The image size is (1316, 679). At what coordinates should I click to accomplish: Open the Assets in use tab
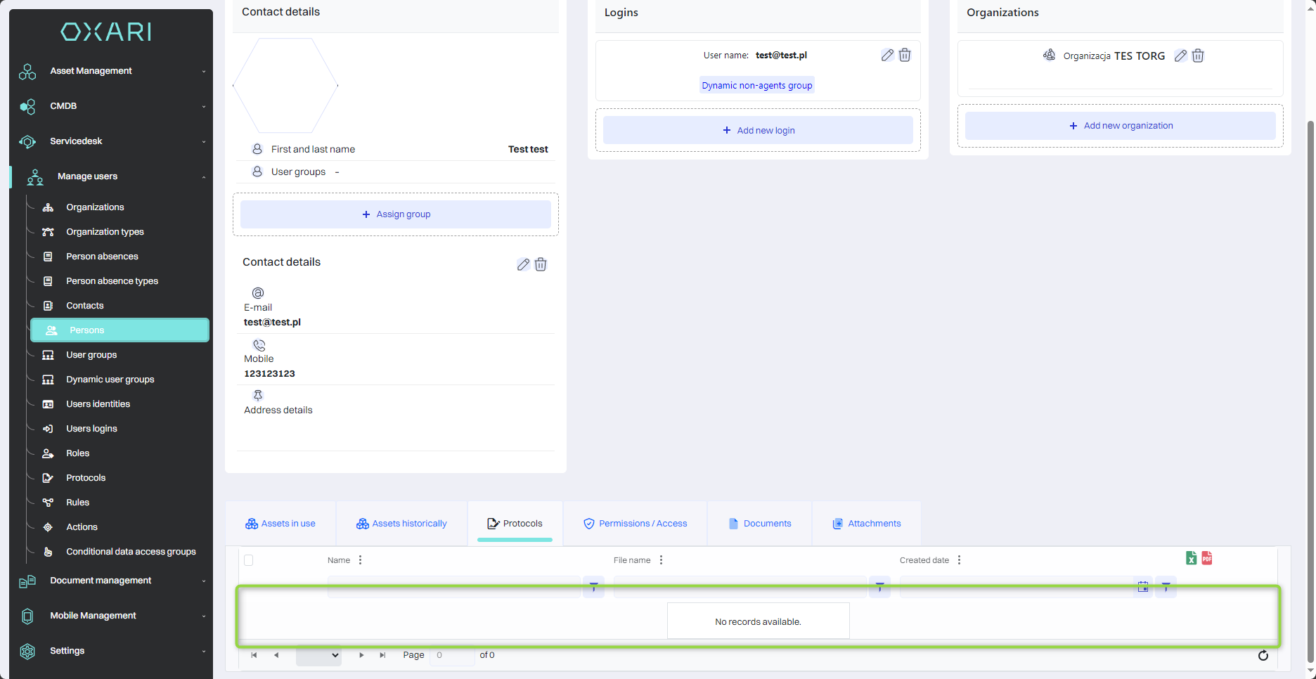[x=280, y=524]
